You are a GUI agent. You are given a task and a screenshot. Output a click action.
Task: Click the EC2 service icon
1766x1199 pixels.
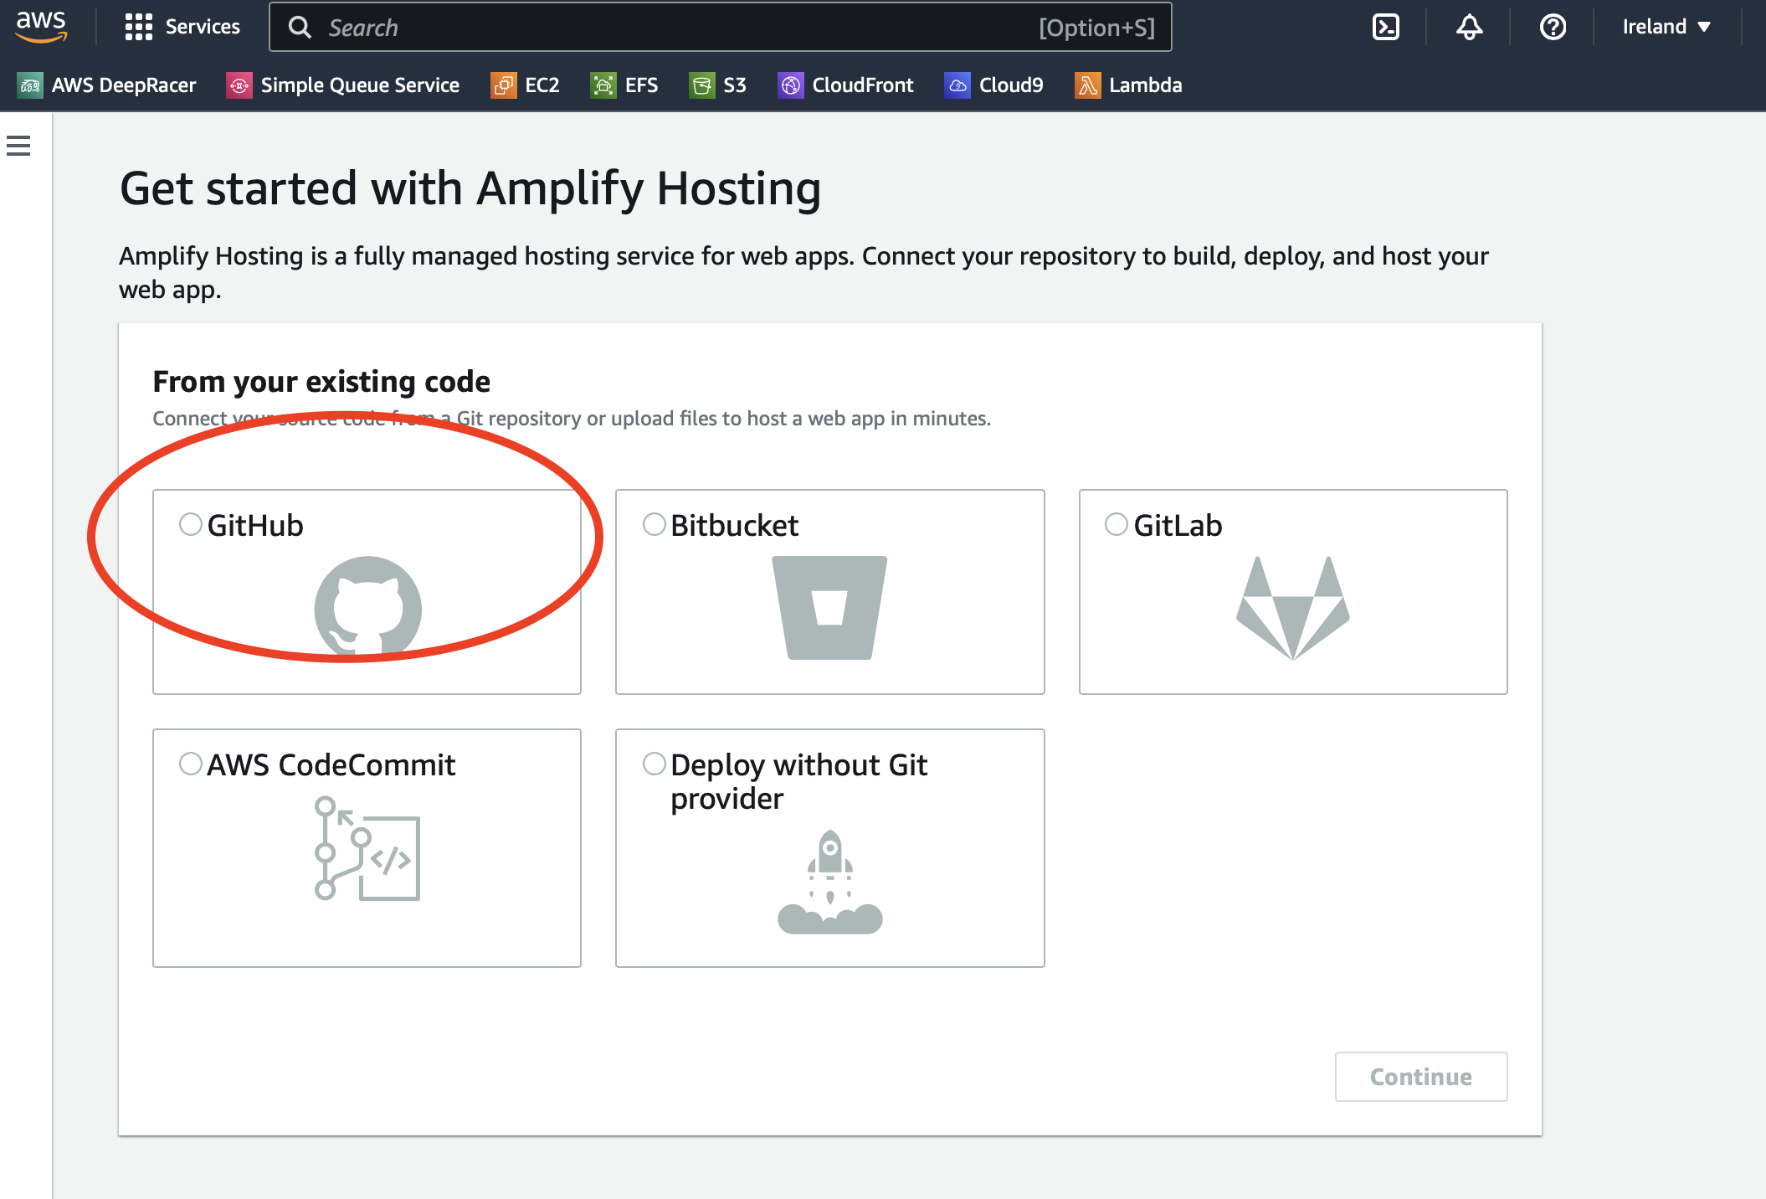point(503,85)
